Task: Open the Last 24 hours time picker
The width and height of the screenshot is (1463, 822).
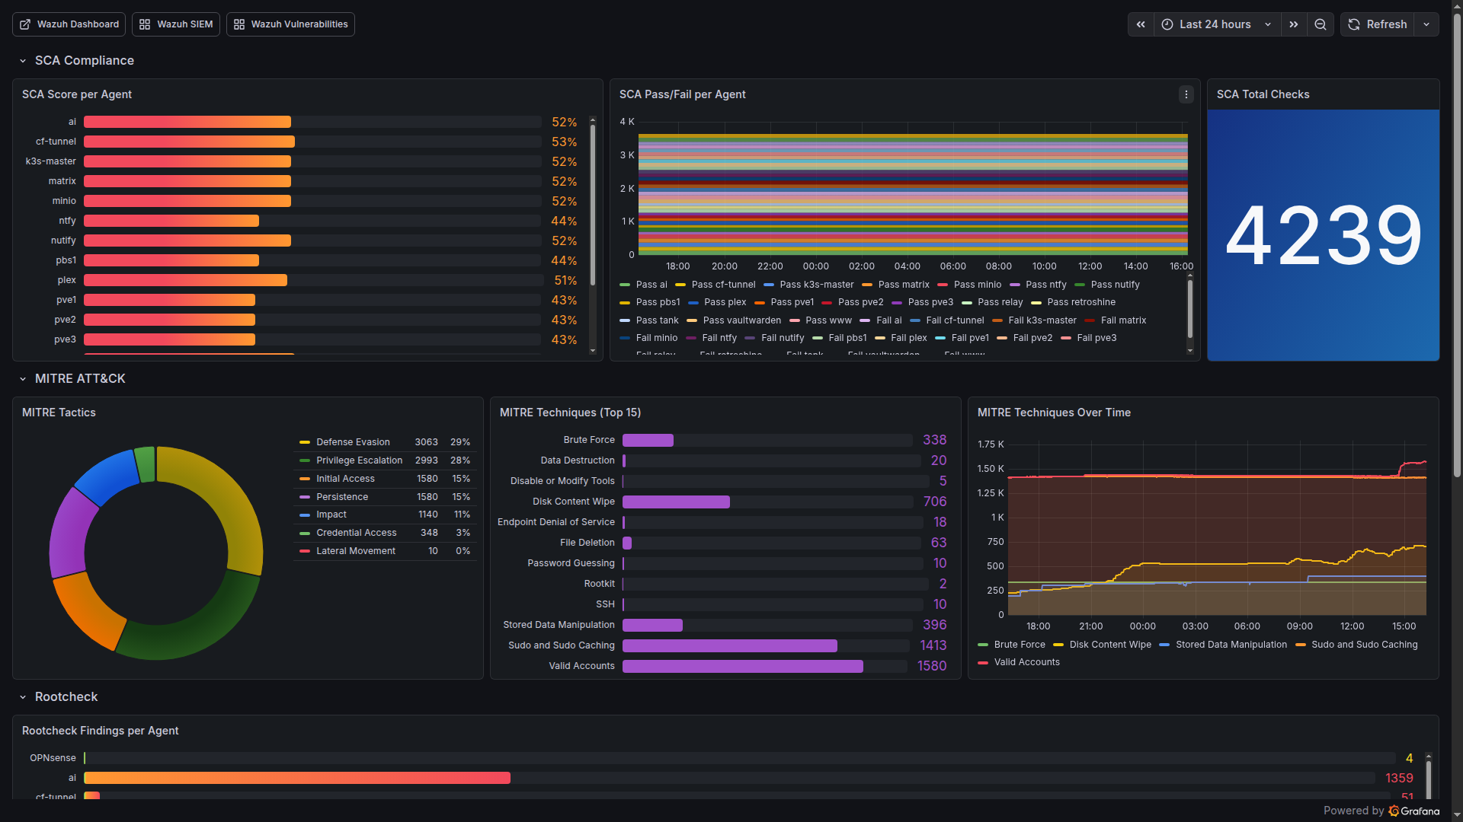Action: click(x=1216, y=24)
